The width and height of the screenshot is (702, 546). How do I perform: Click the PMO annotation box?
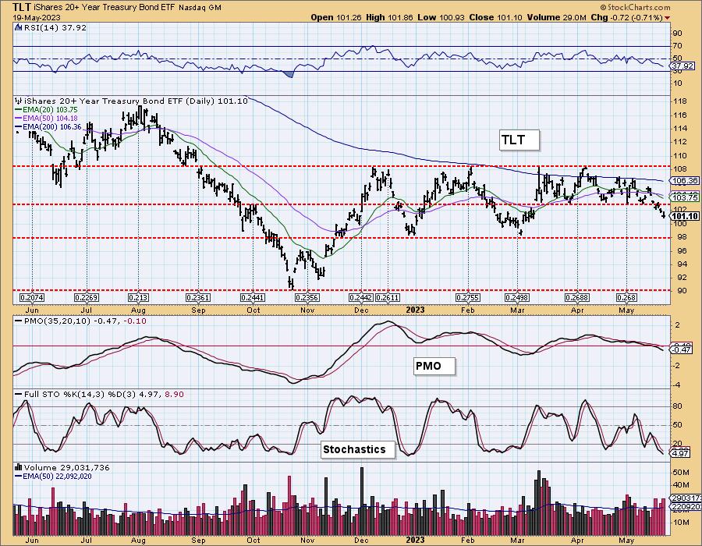pos(434,366)
